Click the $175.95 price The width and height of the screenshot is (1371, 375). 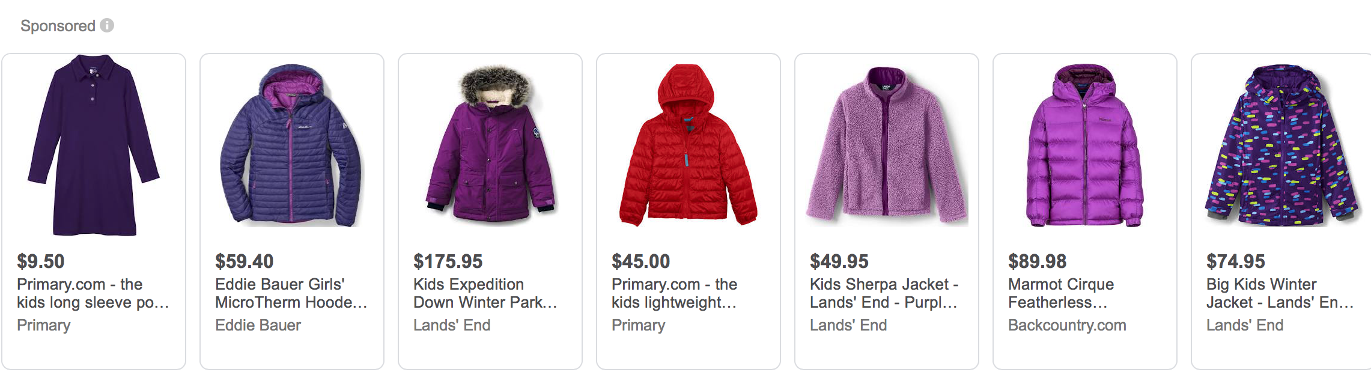point(448,261)
